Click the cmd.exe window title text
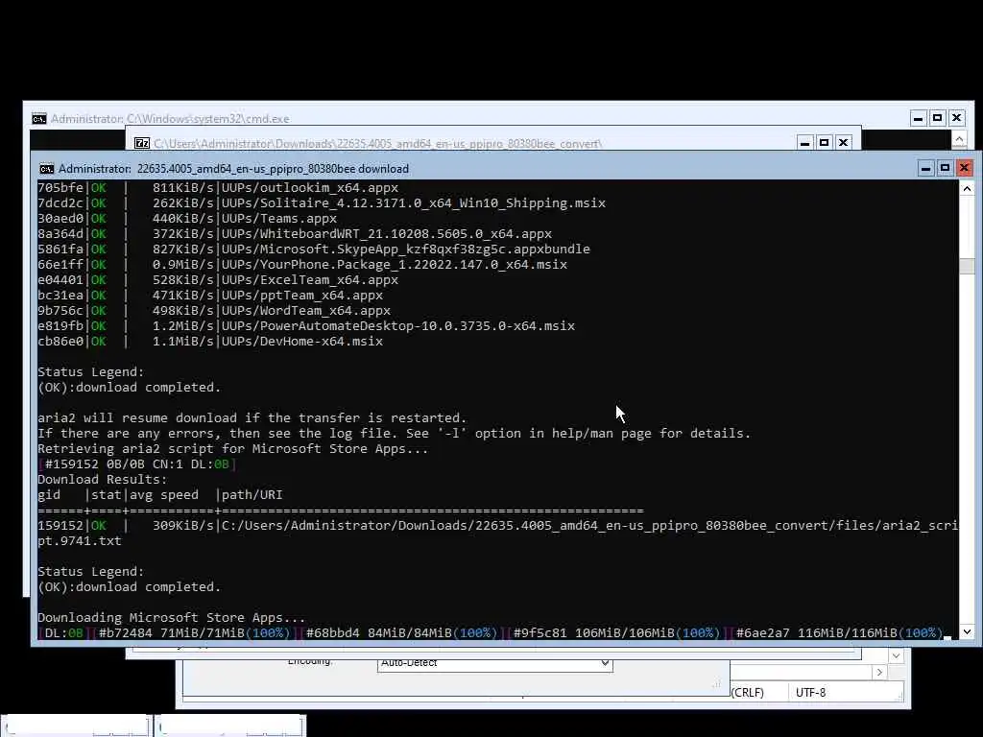The height and width of the screenshot is (737, 983). point(170,118)
